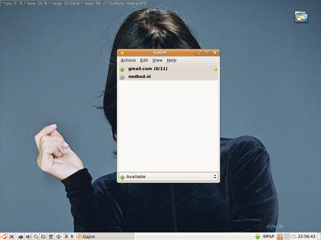Click the Gajim status tray icon
This screenshot has width=321, height=240.
[x=258, y=237]
